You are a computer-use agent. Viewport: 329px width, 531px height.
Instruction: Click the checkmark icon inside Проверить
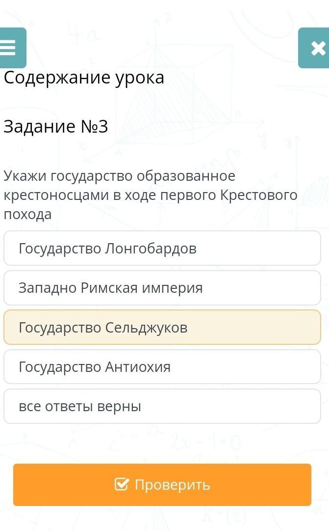pyautogui.click(x=121, y=485)
